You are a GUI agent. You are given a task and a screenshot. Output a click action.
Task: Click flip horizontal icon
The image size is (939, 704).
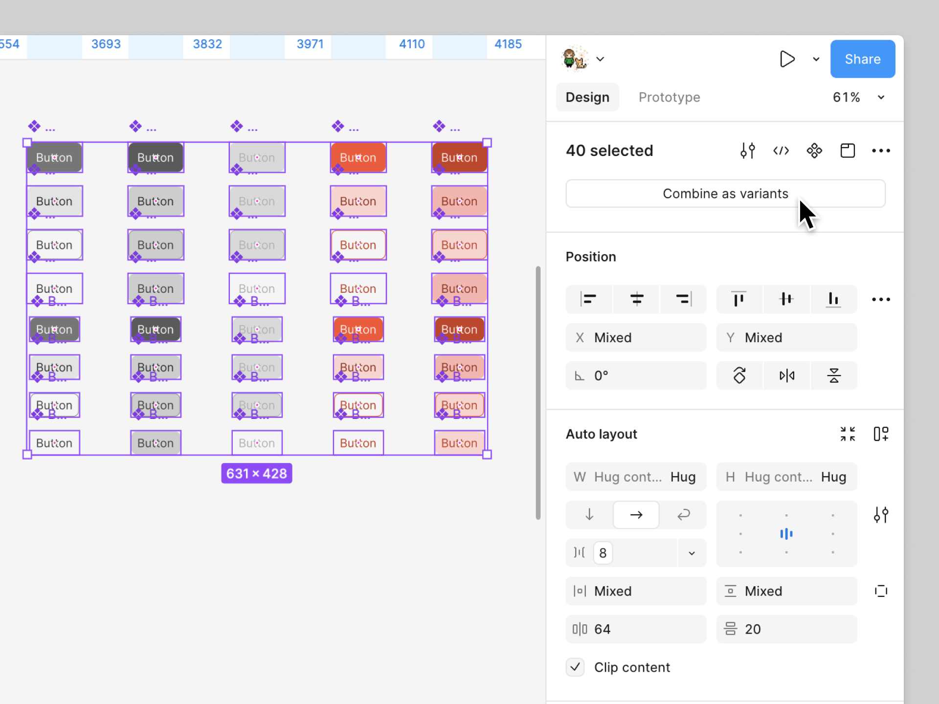click(786, 375)
